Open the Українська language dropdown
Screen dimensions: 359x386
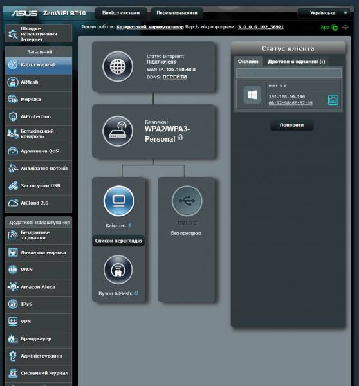click(x=323, y=13)
